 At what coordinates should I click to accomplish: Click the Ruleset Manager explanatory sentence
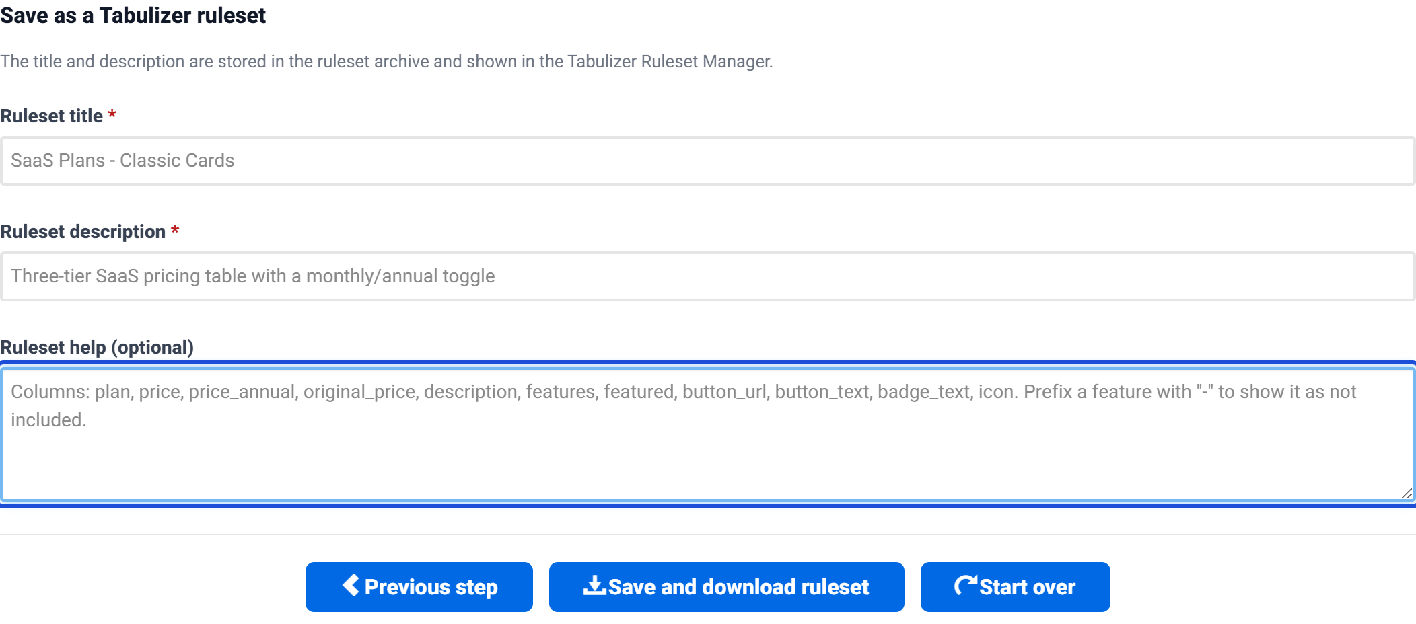pos(386,61)
